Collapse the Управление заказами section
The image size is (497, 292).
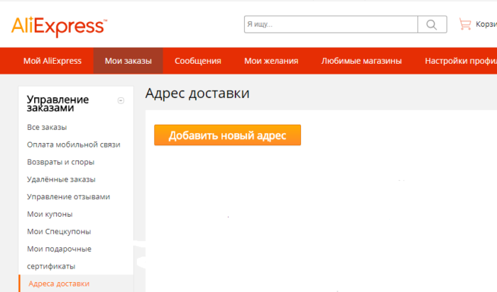(x=121, y=101)
